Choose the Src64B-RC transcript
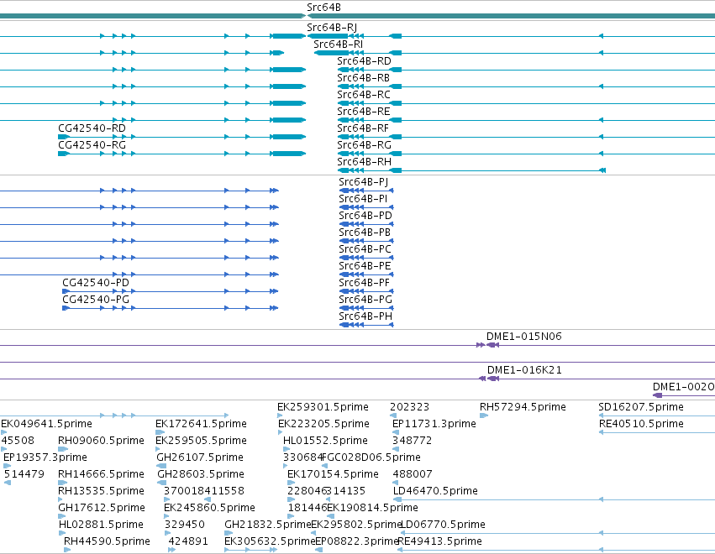 click(364, 95)
